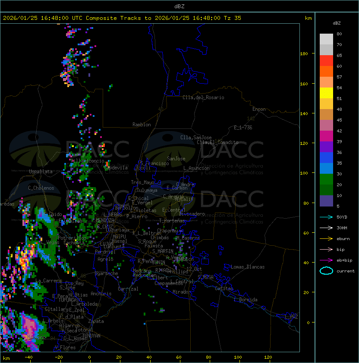The width and height of the screenshot is (359, 363).
Task: Click the pink bip arrow in legend
Action: pyautogui.click(x=326, y=249)
